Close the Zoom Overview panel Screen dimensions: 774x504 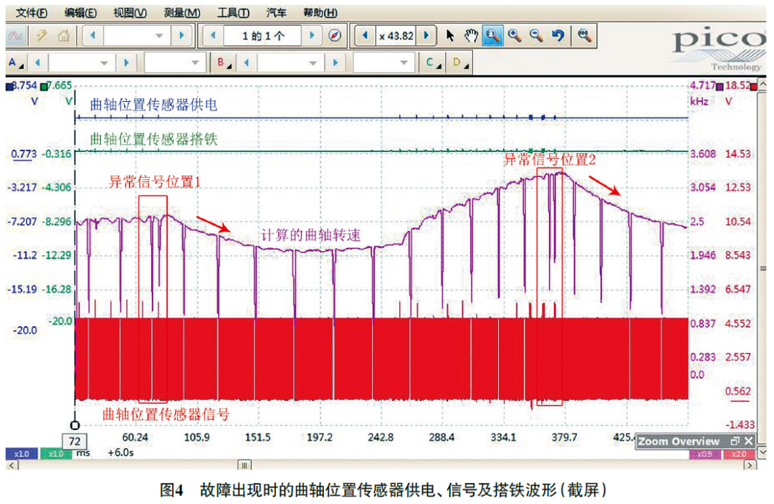[748, 441]
